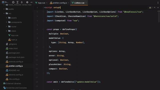Click the Scratches and Consoles icon
The height and width of the screenshot is (90, 160).
pos(4,88)
